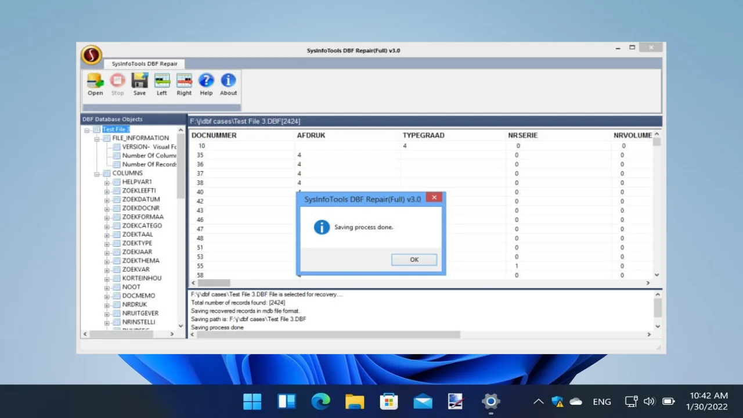Viewport: 743px width, 418px height.
Task: Open Microsoft Store from the taskbar
Action: [388, 401]
